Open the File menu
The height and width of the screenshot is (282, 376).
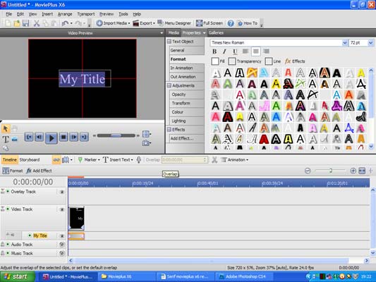[x=9, y=14]
